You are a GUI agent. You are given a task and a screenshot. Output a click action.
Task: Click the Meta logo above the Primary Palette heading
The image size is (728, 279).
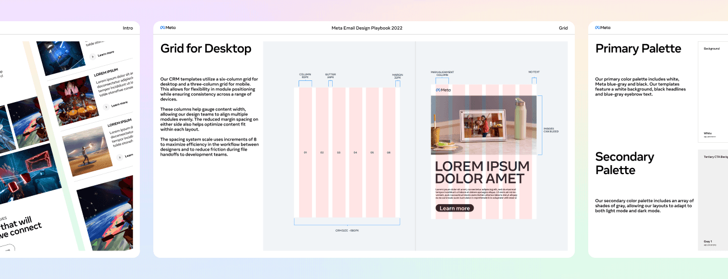click(x=603, y=27)
